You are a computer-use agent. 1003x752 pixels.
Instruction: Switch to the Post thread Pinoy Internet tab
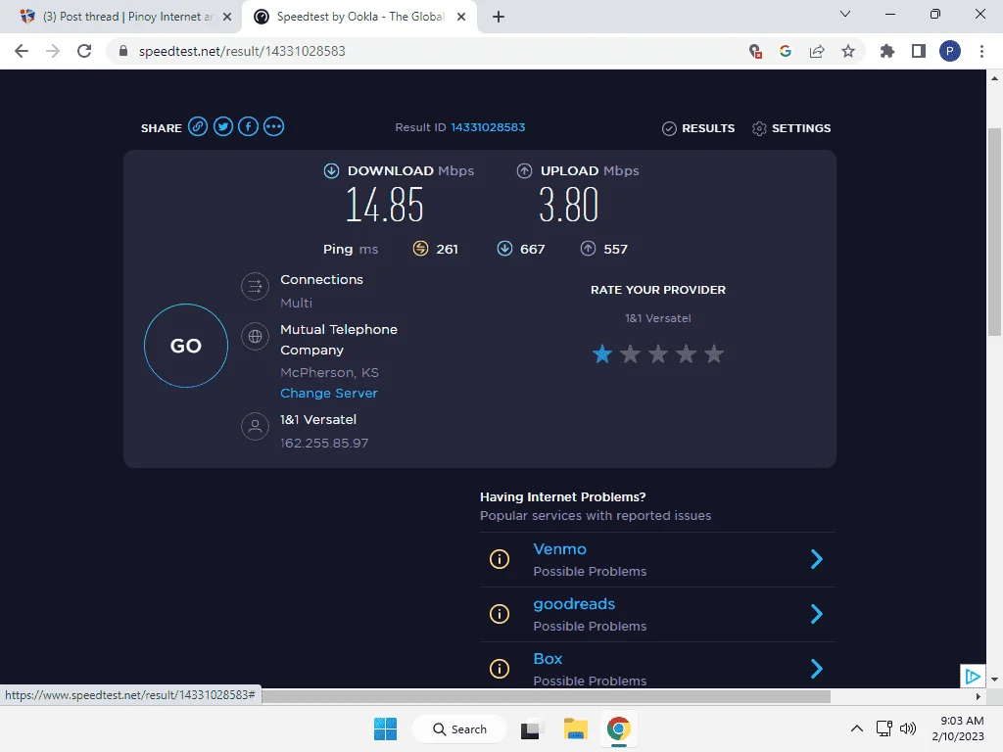(x=126, y=17)
